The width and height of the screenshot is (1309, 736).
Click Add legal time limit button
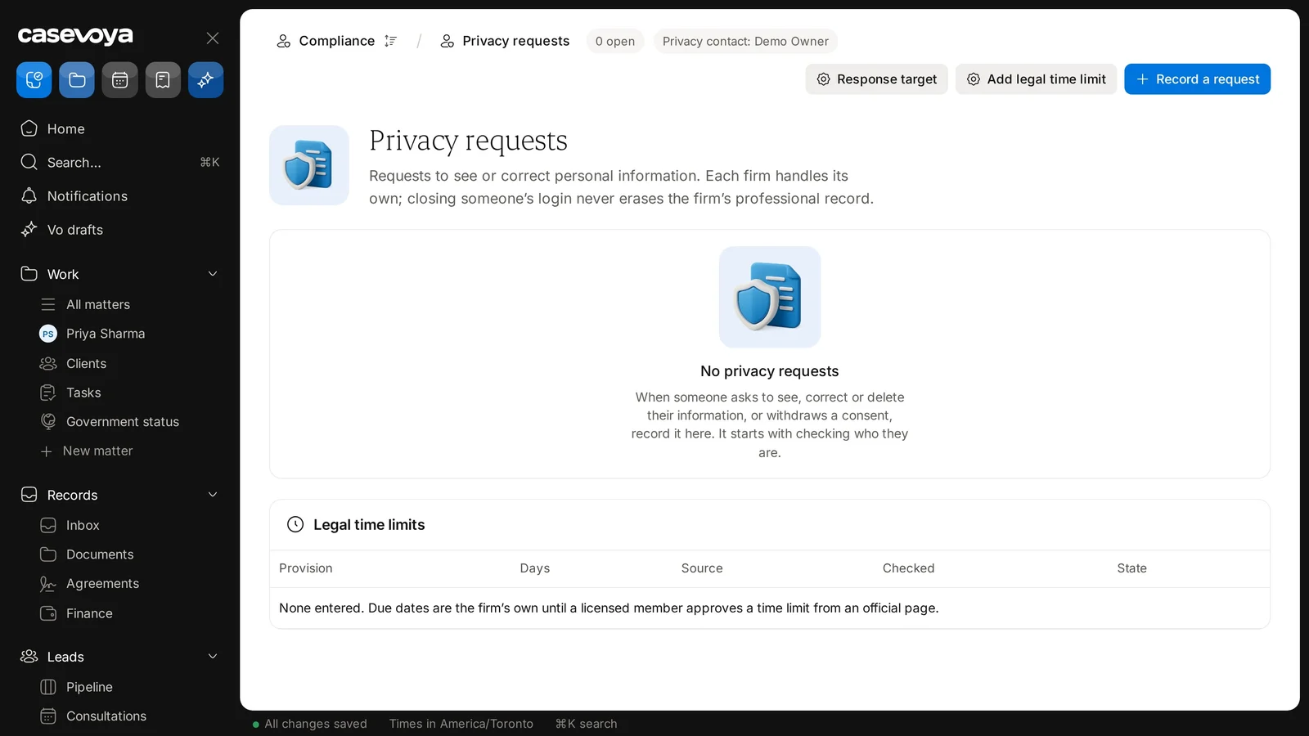[1036, 79]
